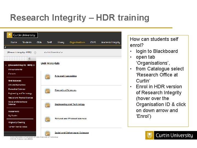This screenshot has height=148, width=197.
Task: Click the Unit Materials breadcrumb item
Action: [x=53, y=52]
